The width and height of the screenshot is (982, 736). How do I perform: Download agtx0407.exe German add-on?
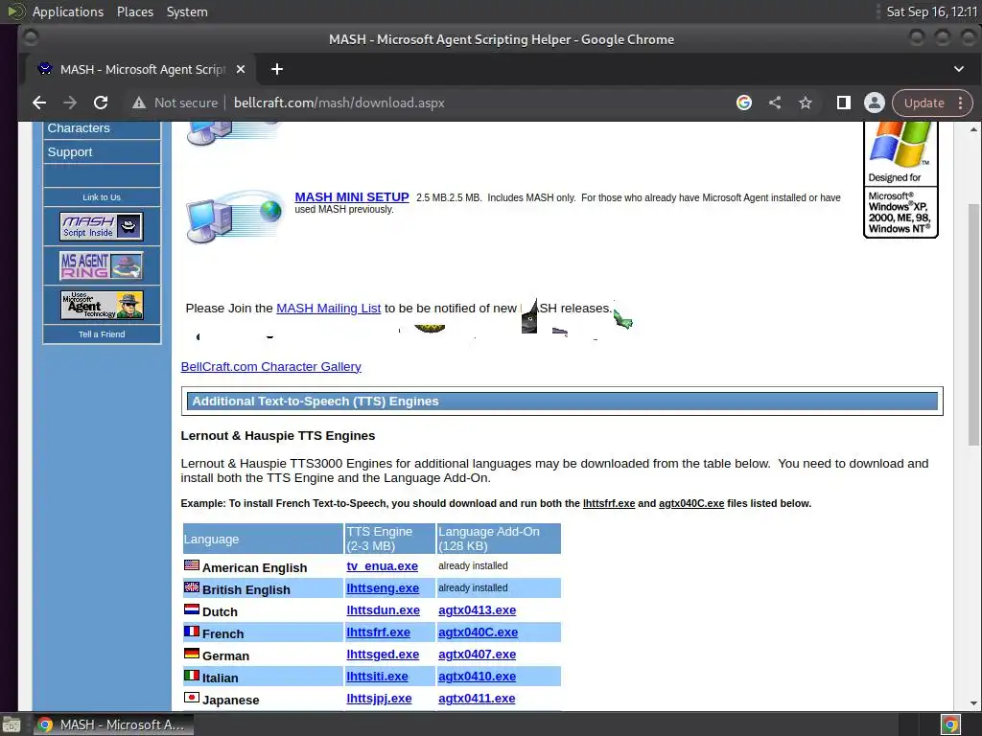click(478, 655)
